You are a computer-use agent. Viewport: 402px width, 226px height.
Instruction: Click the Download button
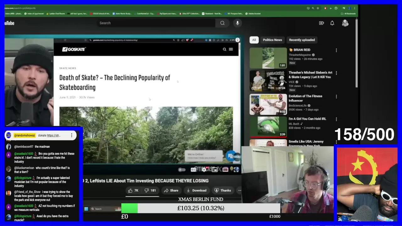pyautogui.click(x=196, y=191)
